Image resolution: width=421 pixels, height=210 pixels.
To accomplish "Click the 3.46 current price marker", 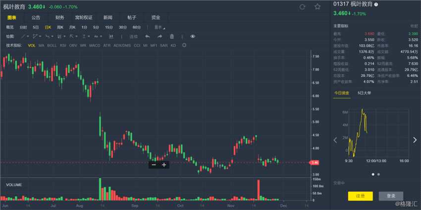I will coord(314,163).
